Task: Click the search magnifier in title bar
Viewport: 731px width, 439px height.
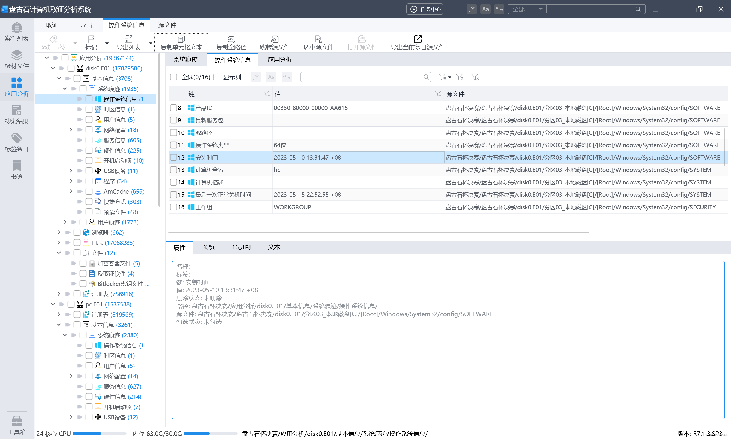Action: click(x=638, y=9)
